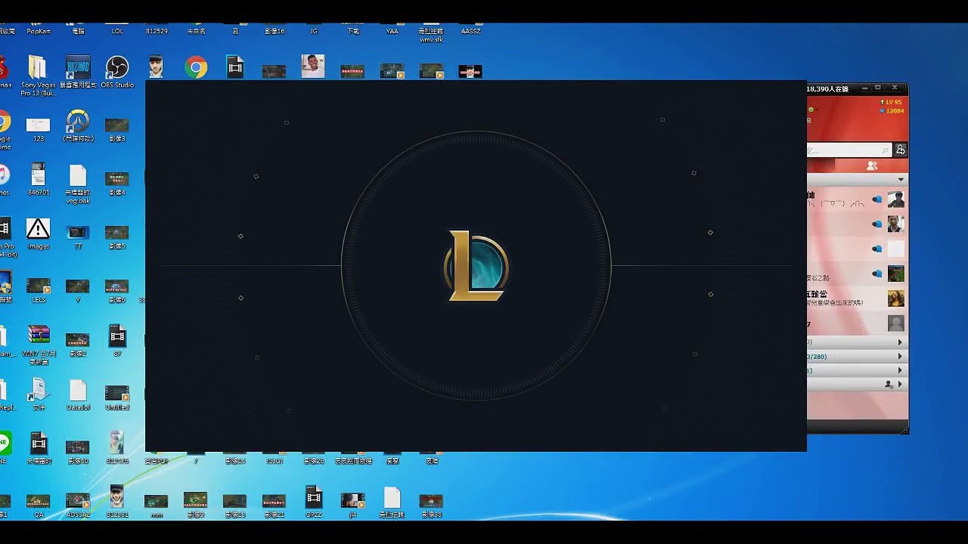Open the chat list dropdown arrow
The width and height of the screenshot is (968, 544).
pyautogui.click(x=901, y=180)
